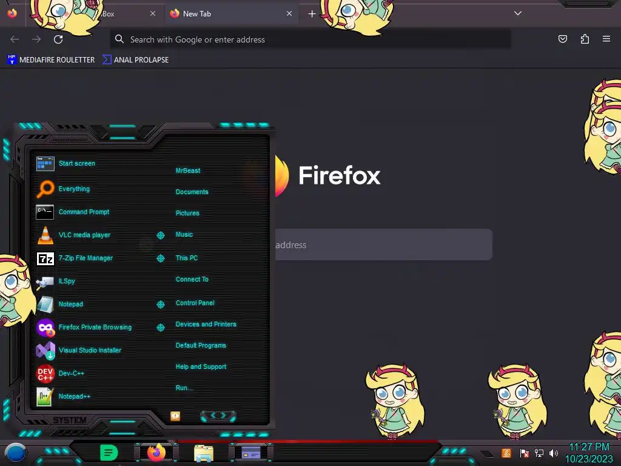Image resolution: width=621 pixels, height=466 pixels.
Task: Open Documents from start menu
Action: click(x=192, y=192)
